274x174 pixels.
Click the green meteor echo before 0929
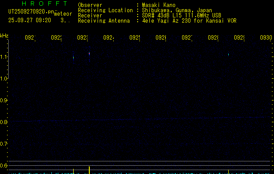pyautogui.click(x=228, y=54)
